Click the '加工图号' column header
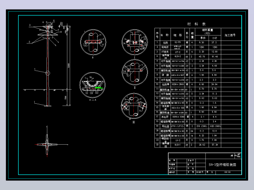 click(230, 35)
